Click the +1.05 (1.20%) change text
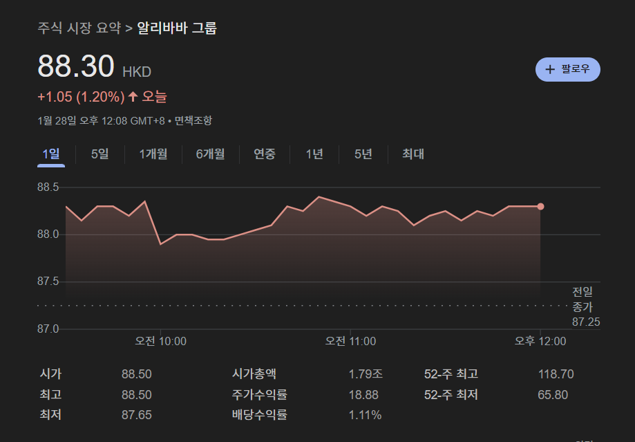This screenshot has width=635, height=442. tap(81, 97)
